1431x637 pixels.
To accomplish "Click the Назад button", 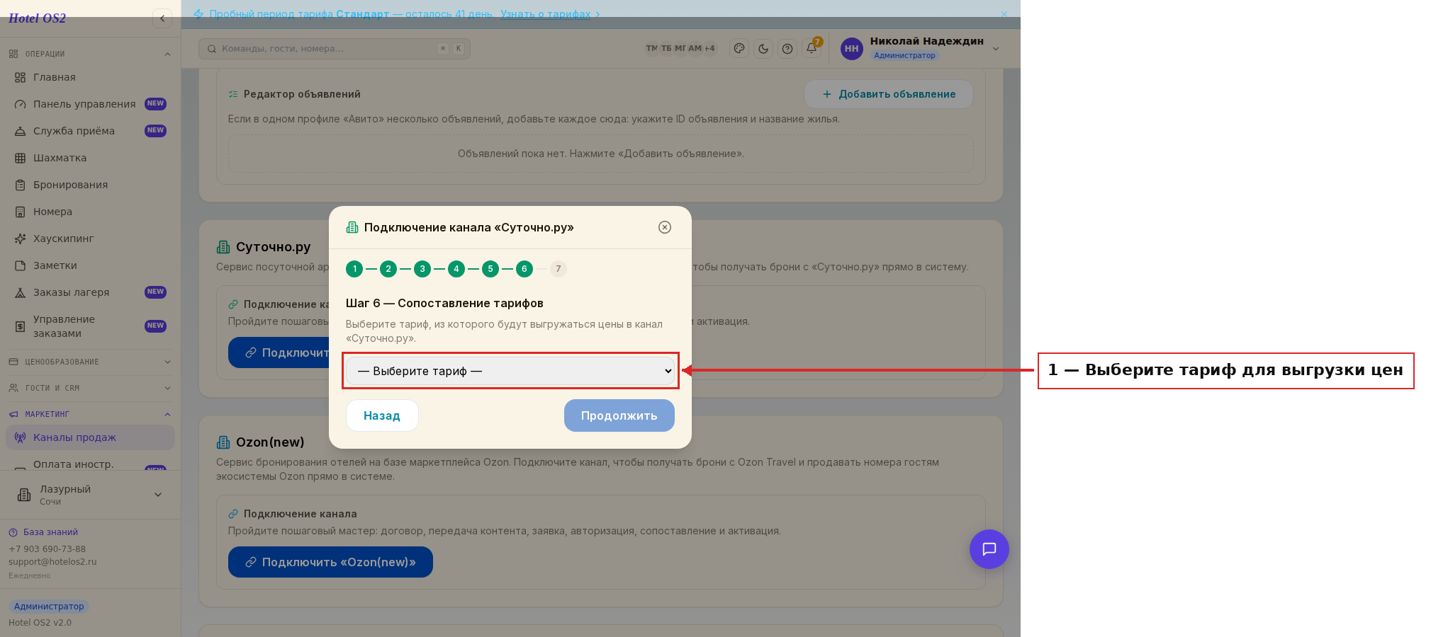I will [x=382, y=415].
